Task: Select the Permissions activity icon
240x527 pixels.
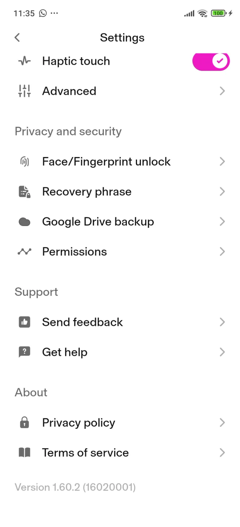Action: click(24, 251)
